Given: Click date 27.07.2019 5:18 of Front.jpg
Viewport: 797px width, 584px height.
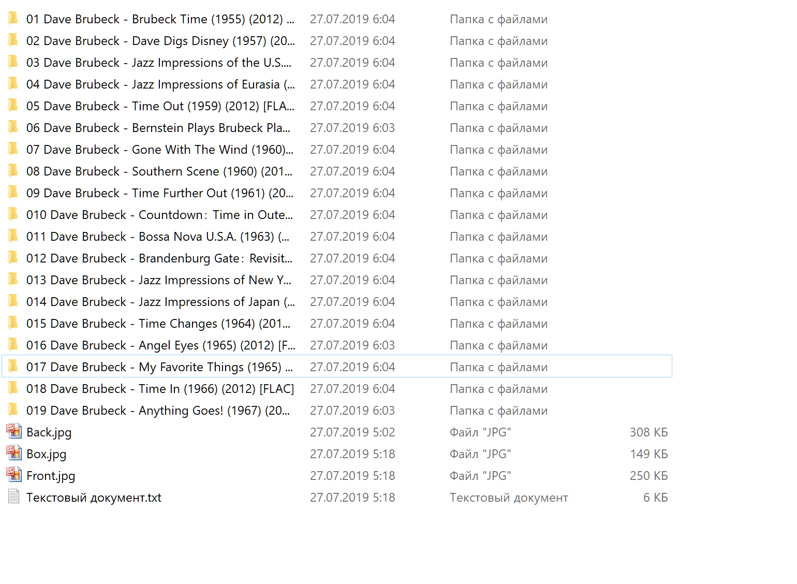Looking at the screenshot, I should 352,476.
